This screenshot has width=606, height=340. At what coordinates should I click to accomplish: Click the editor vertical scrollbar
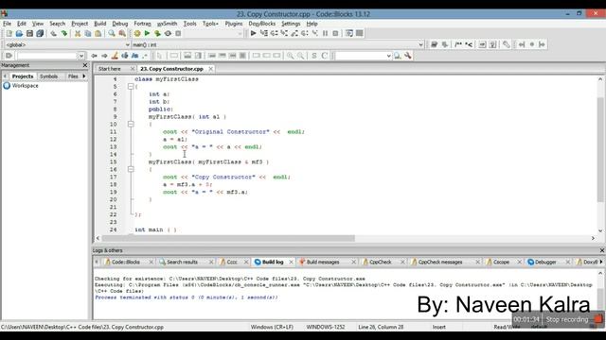600,149
